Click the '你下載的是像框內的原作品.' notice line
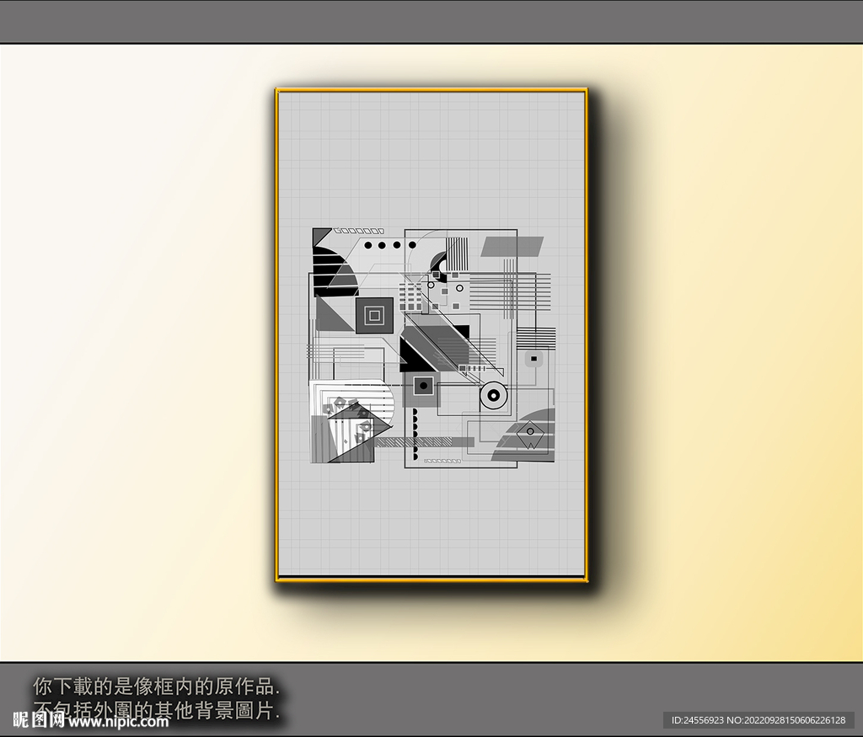Viewport: 863px width, 737px height. (157, 686)
